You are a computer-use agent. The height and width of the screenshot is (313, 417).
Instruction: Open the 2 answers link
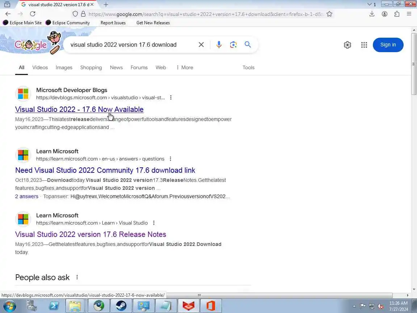(26, 196)
